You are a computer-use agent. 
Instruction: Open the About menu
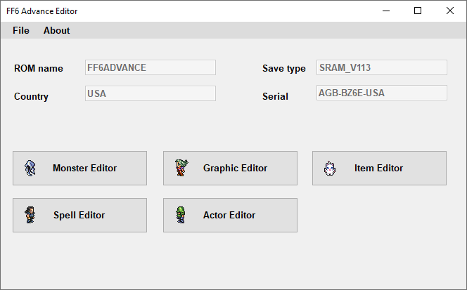click(56, 30)
